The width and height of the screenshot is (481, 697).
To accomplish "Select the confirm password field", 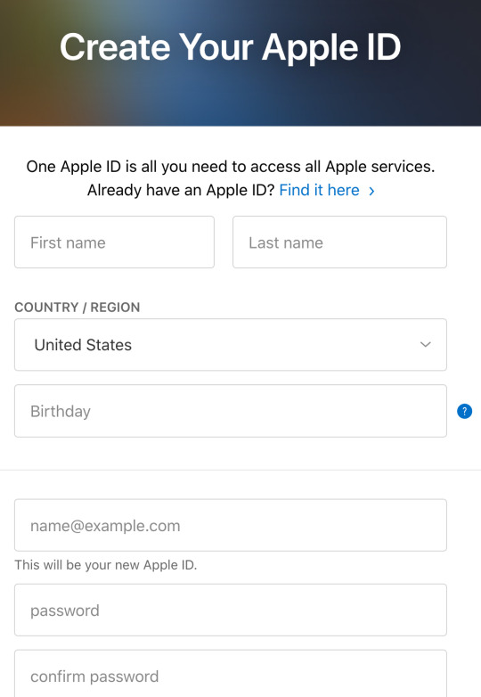I will pyautogui.click(x=231, y=674).
